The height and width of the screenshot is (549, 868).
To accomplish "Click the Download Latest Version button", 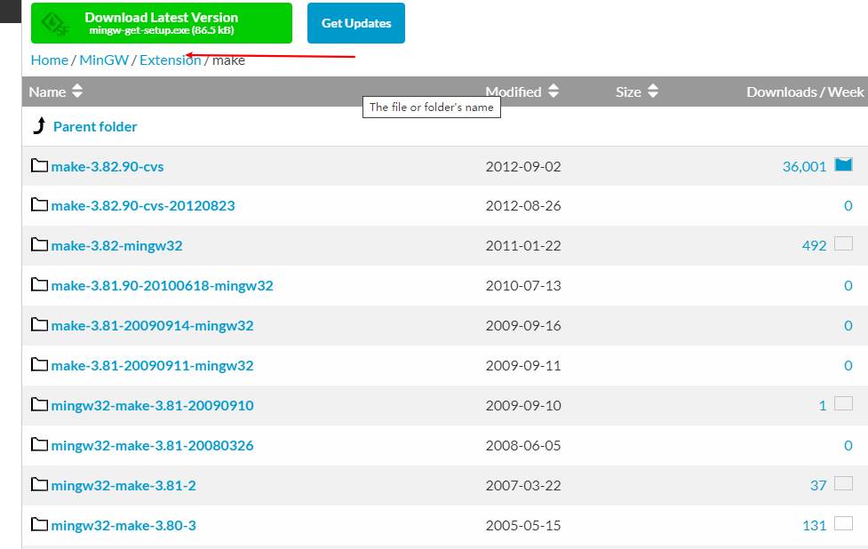I will click(161, 23).
